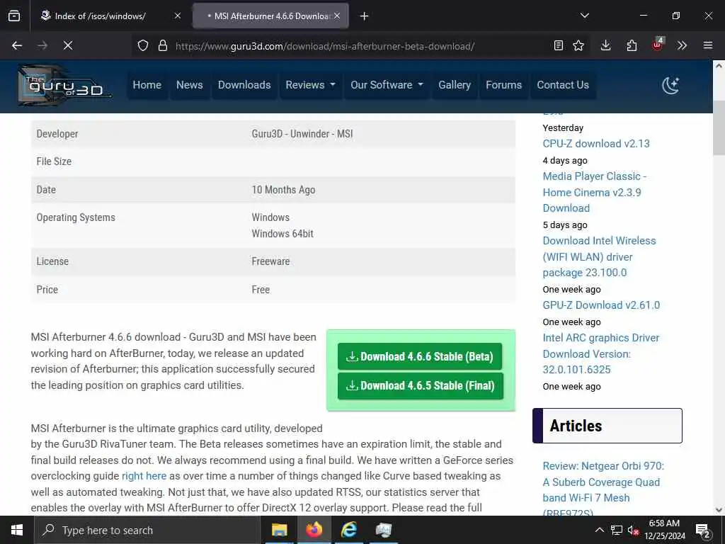The width and height of the screenshot is (725, 544).
Task: Stop page loading with the X button
Action: [x=68, y=45]
